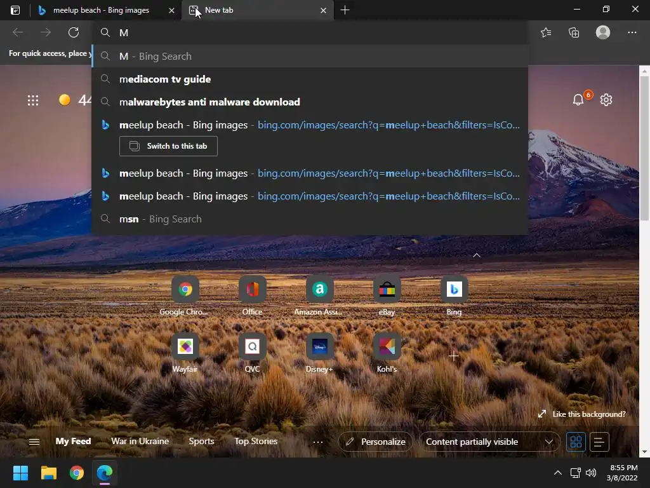
Task: Open a new tab with plus icon
Action: [345, 10]
